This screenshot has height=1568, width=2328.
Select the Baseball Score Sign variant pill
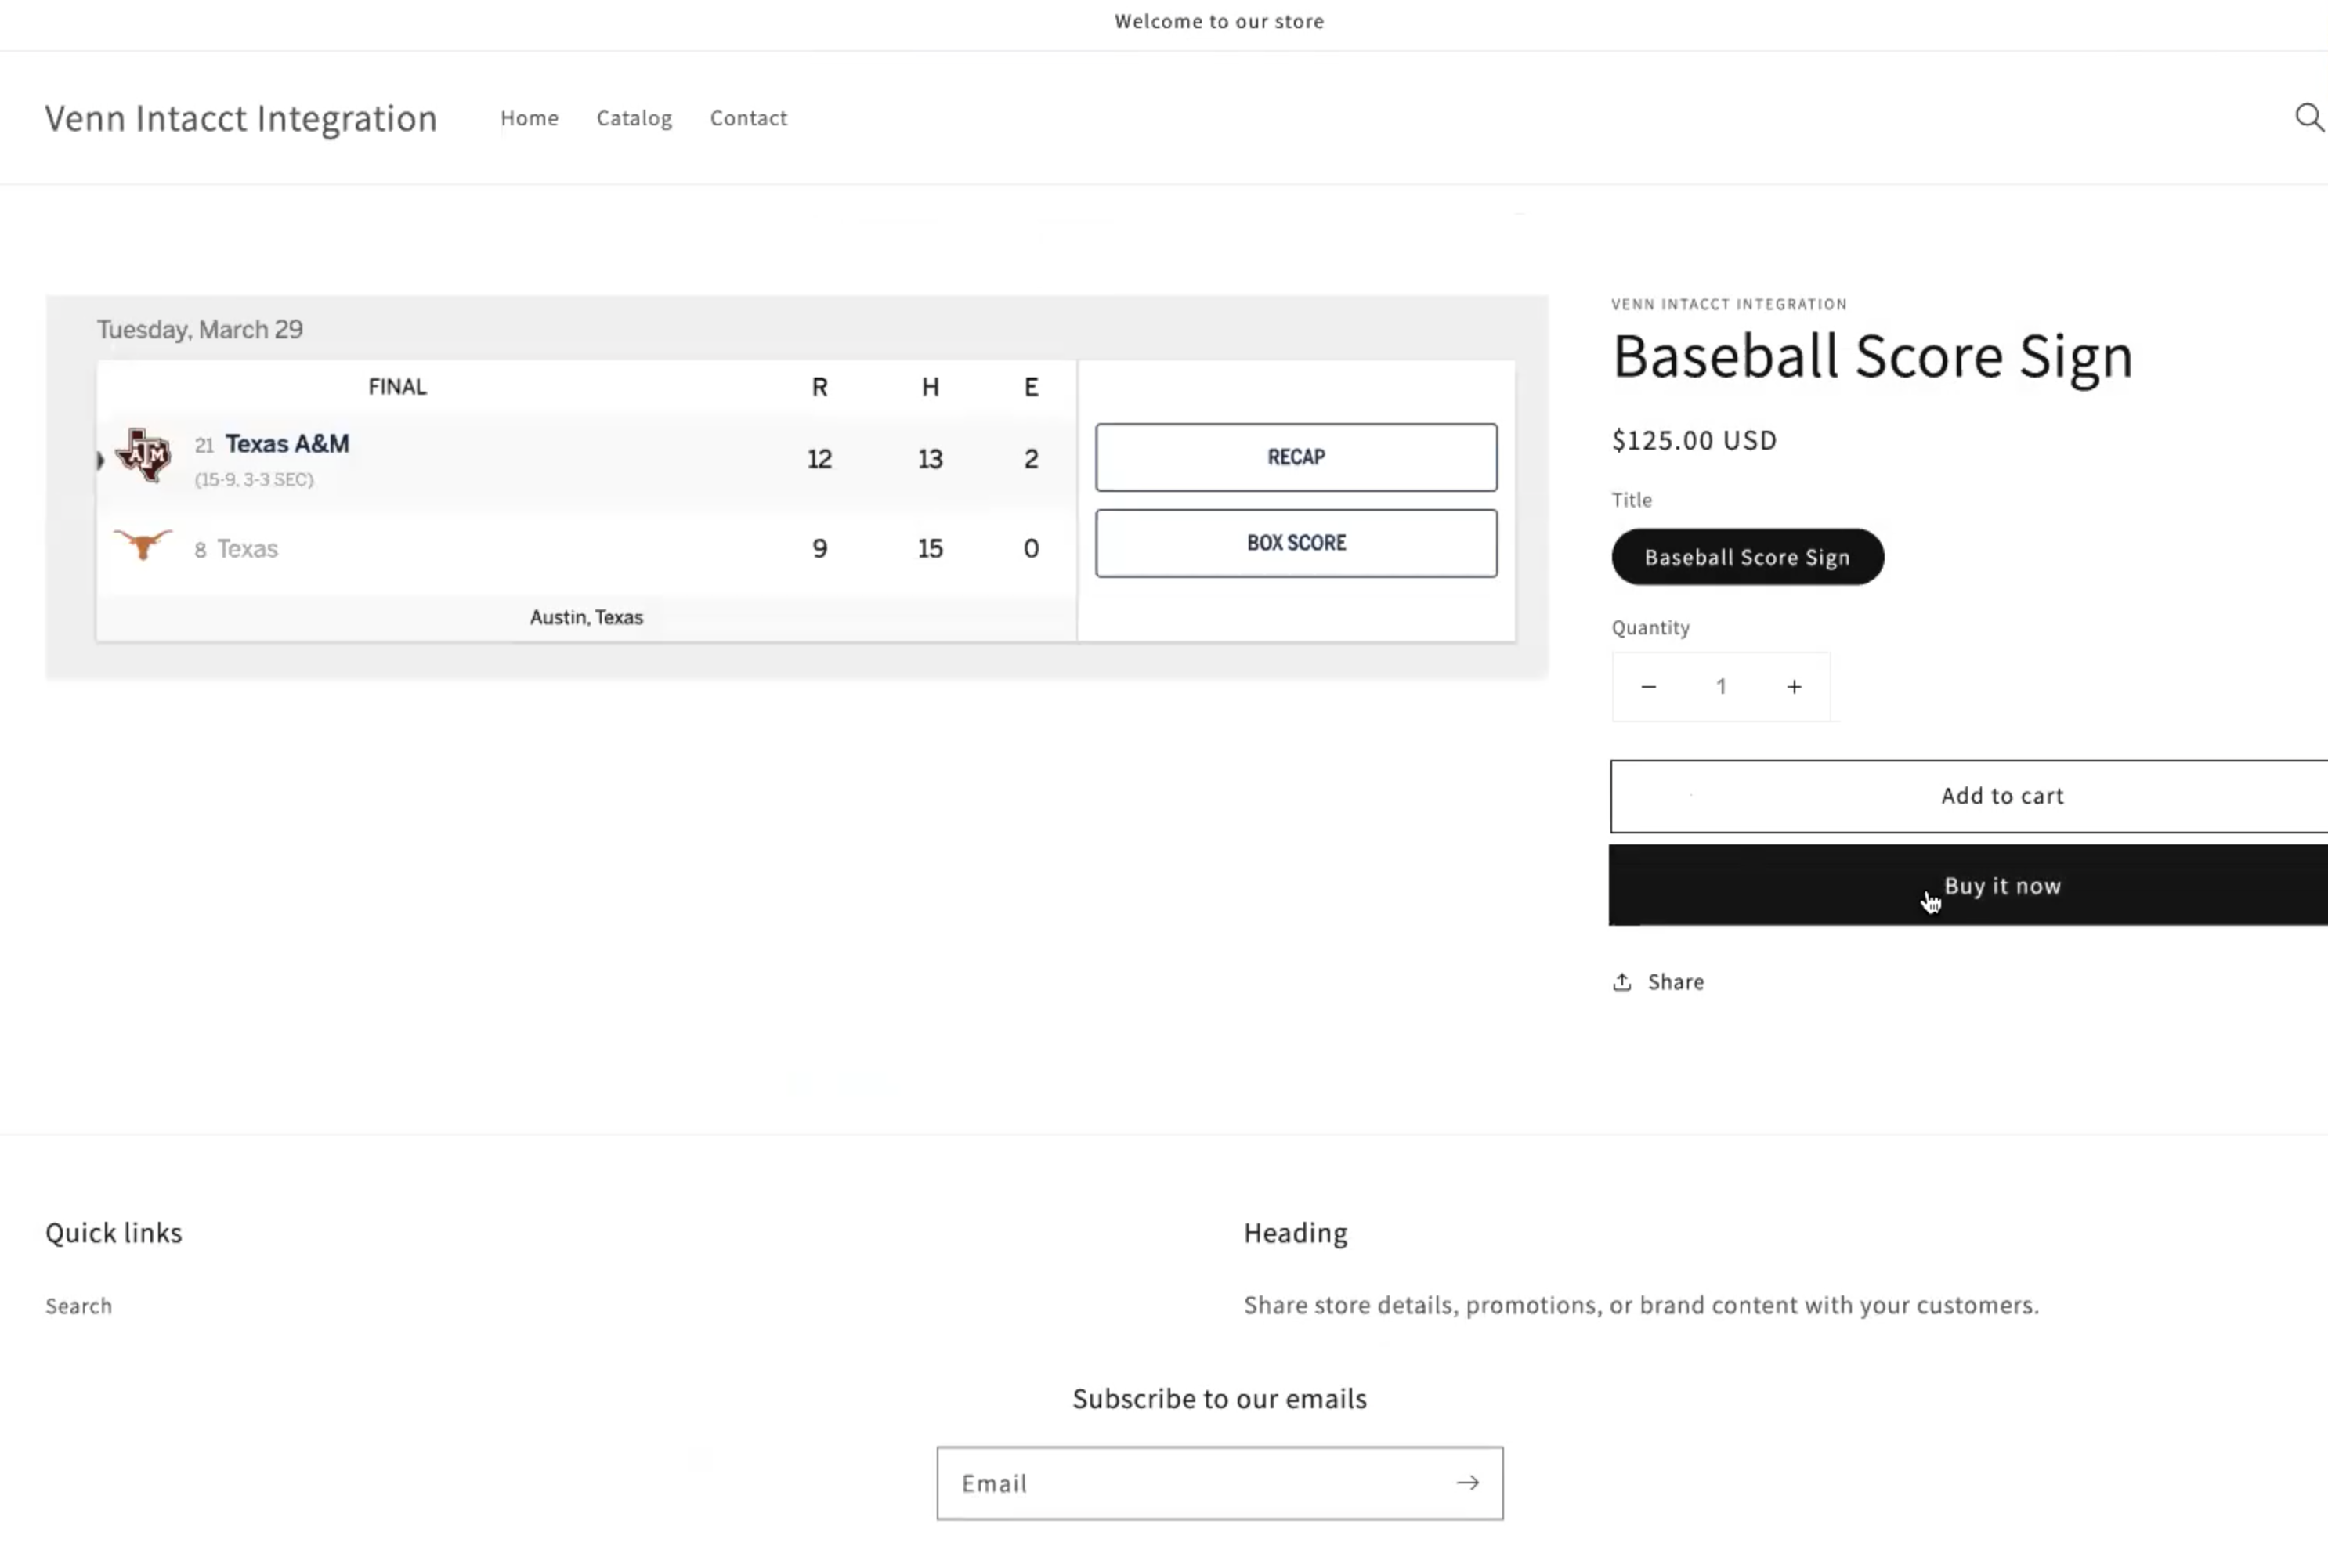coord(1747,557)
